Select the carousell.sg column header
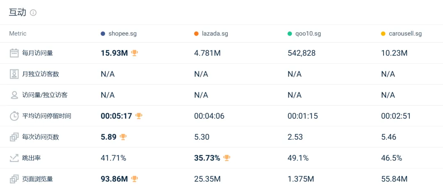The height and width of the screenshot is (188, 443). click(405, 34)
